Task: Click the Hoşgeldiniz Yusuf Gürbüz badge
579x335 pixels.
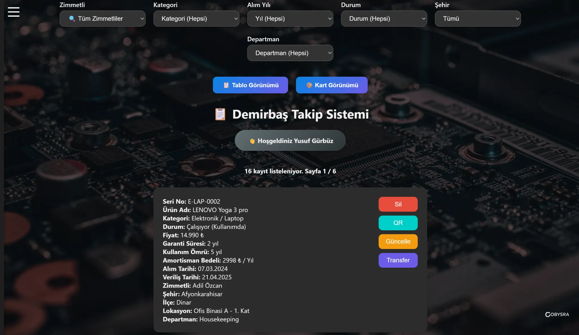Action: [290, 141]
